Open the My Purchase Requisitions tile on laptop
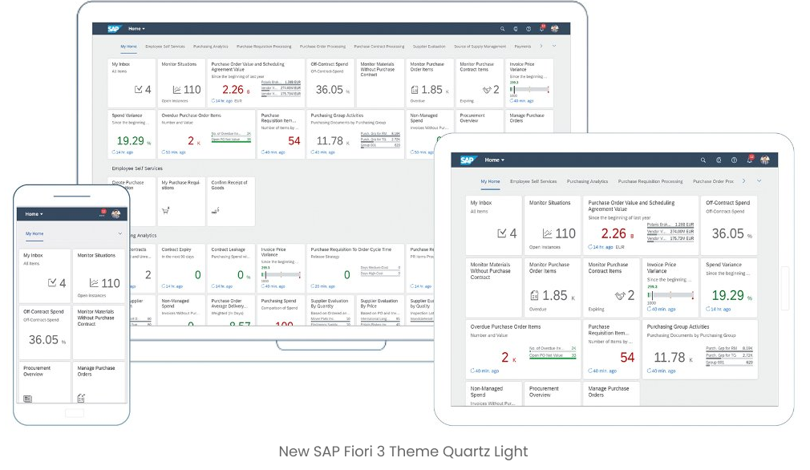The image size is (810, 470). [181, 201]
